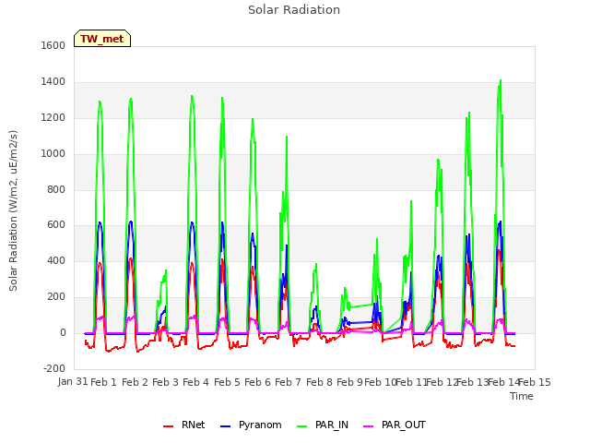
Task: Click the 800 y-axis tick label
Action: [x=56, y=189]
